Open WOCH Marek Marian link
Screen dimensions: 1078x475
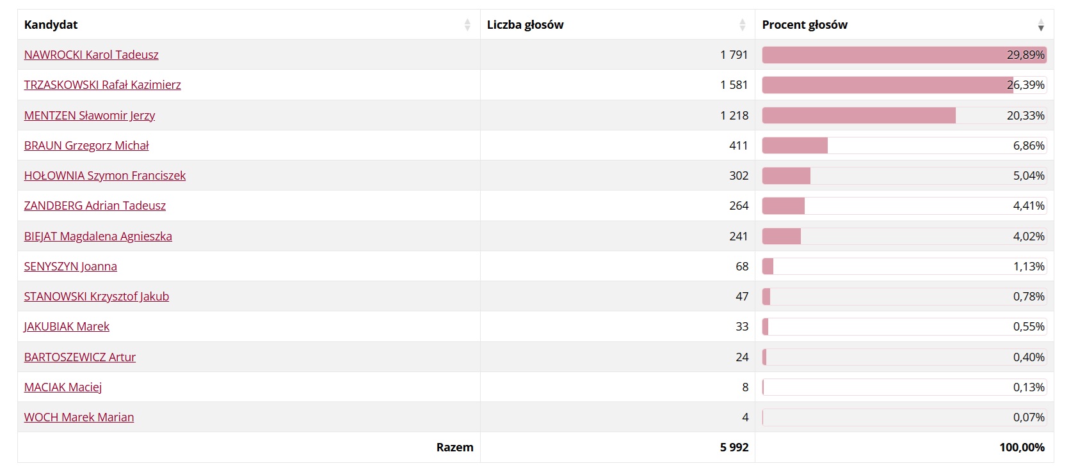[x=79, y=417]
